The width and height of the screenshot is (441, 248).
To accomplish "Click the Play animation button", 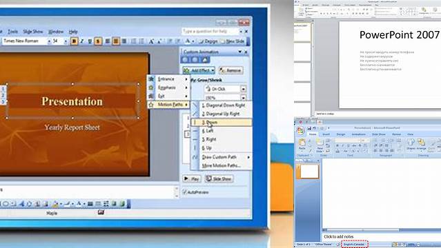I will point(192,178).
